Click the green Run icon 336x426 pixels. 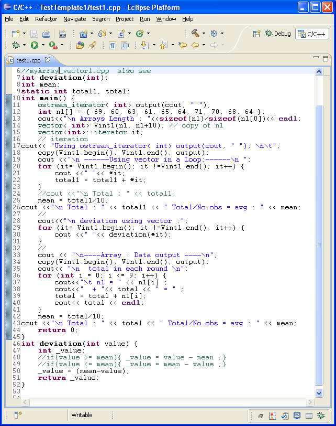coord(35,45)
